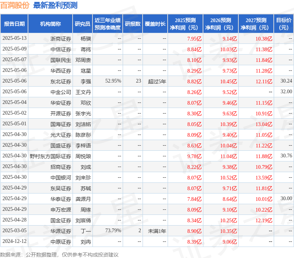Click the 7.84亿 2025 profit value
Image resolution: width=294 pixels, height=258 pixels.
[194, 199]
